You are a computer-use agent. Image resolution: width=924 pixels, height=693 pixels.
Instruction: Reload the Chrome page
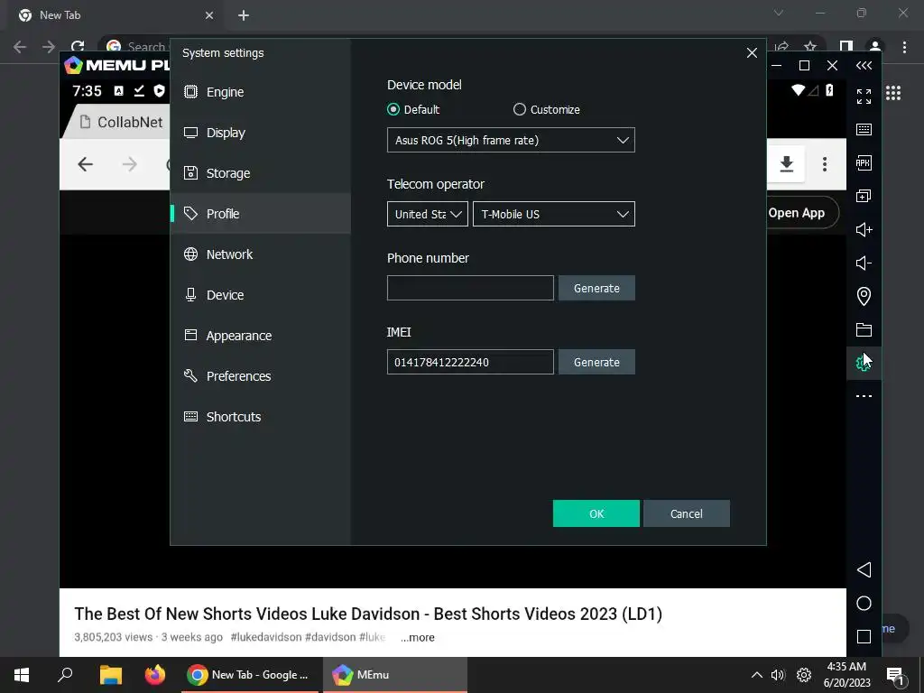[x=78, y=47]
